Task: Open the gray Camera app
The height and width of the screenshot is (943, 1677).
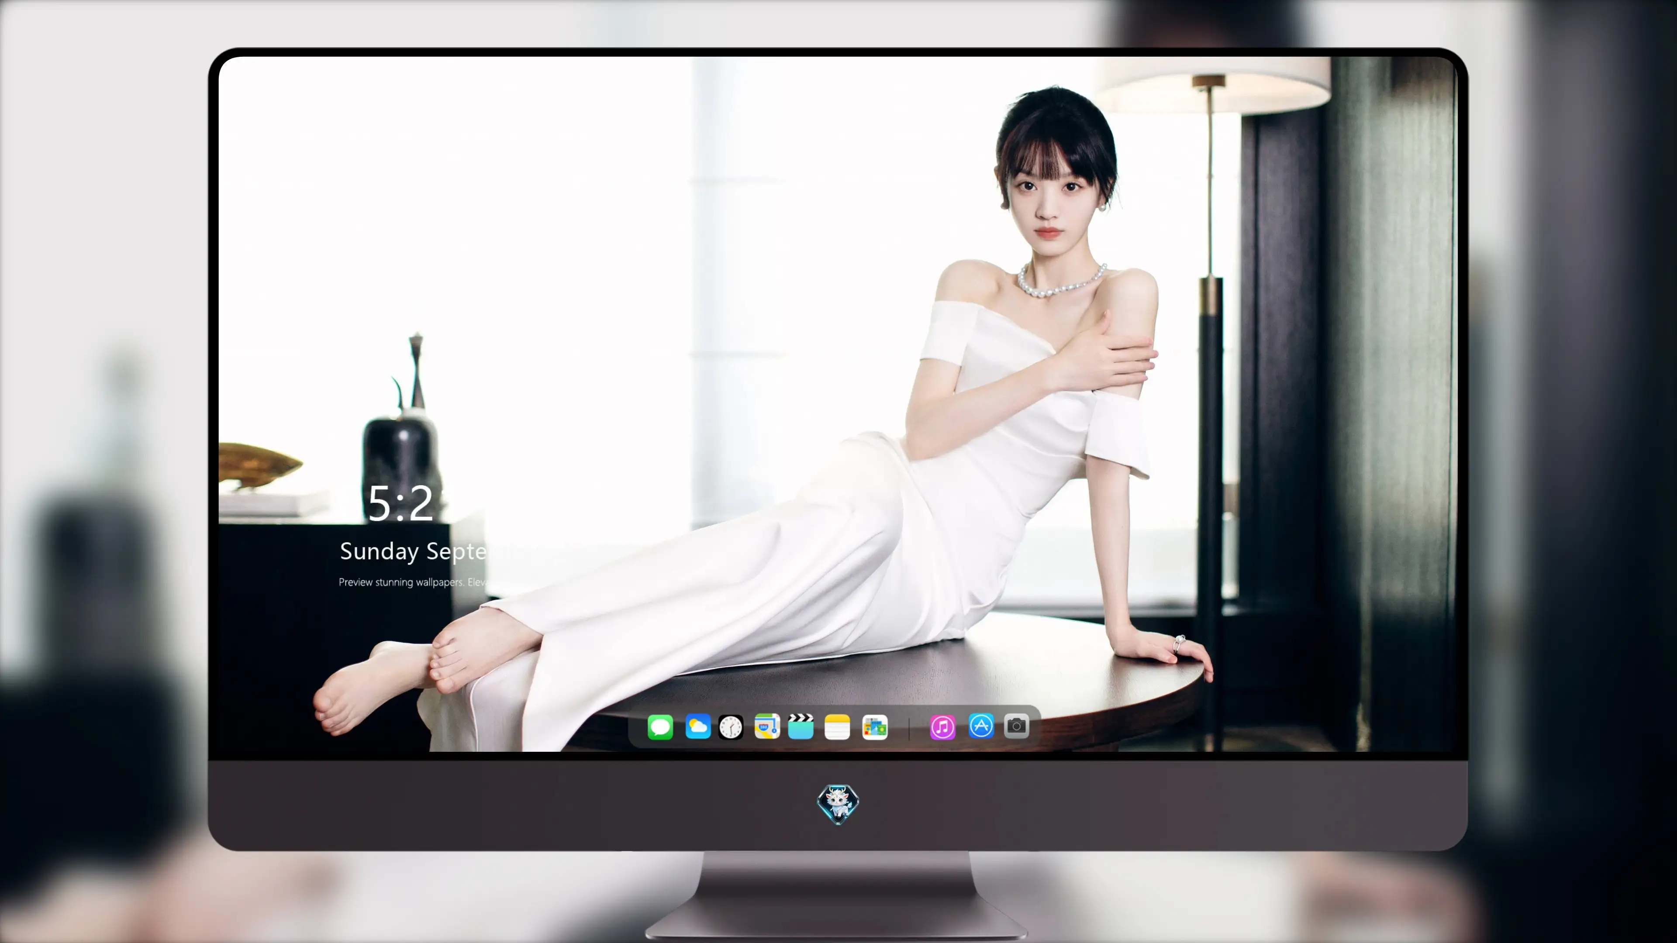Action: tap(1016, 726)
